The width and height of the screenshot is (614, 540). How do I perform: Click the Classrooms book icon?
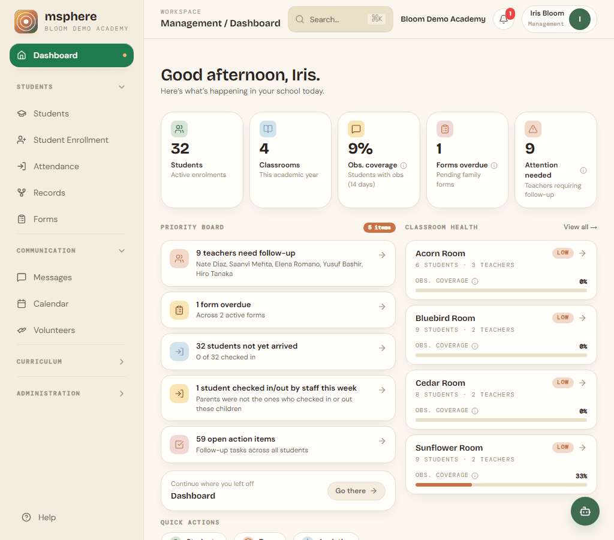pyautogui.click(x=268, y=129)
